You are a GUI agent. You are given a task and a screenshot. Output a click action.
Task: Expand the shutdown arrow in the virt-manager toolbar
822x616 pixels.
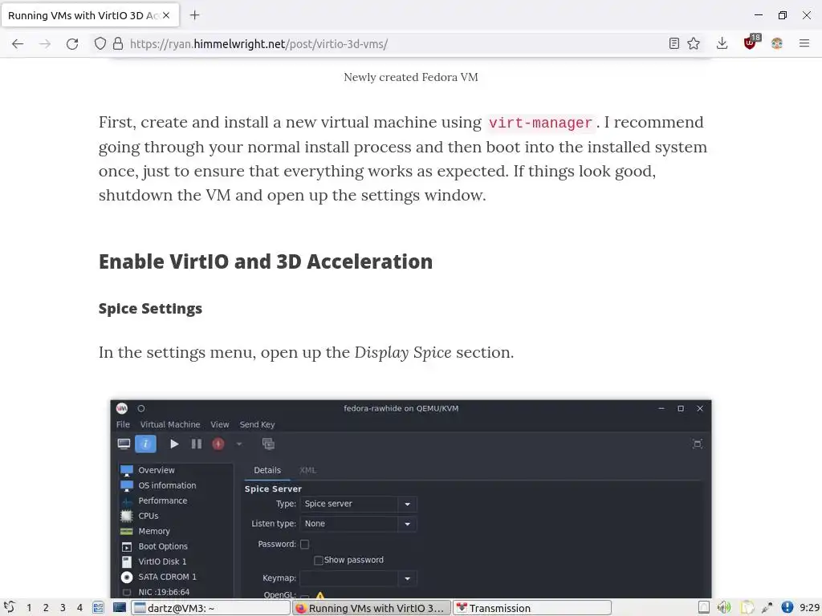coord(239,444)
